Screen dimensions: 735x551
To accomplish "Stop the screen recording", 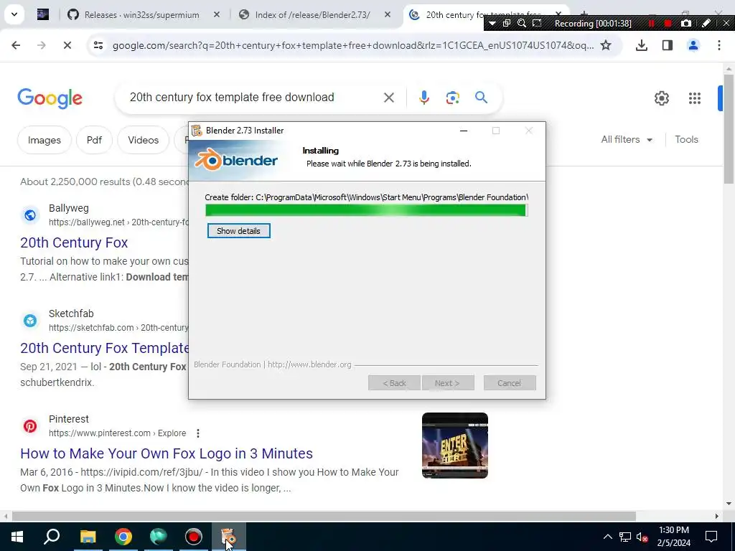I will click(668, 24).
